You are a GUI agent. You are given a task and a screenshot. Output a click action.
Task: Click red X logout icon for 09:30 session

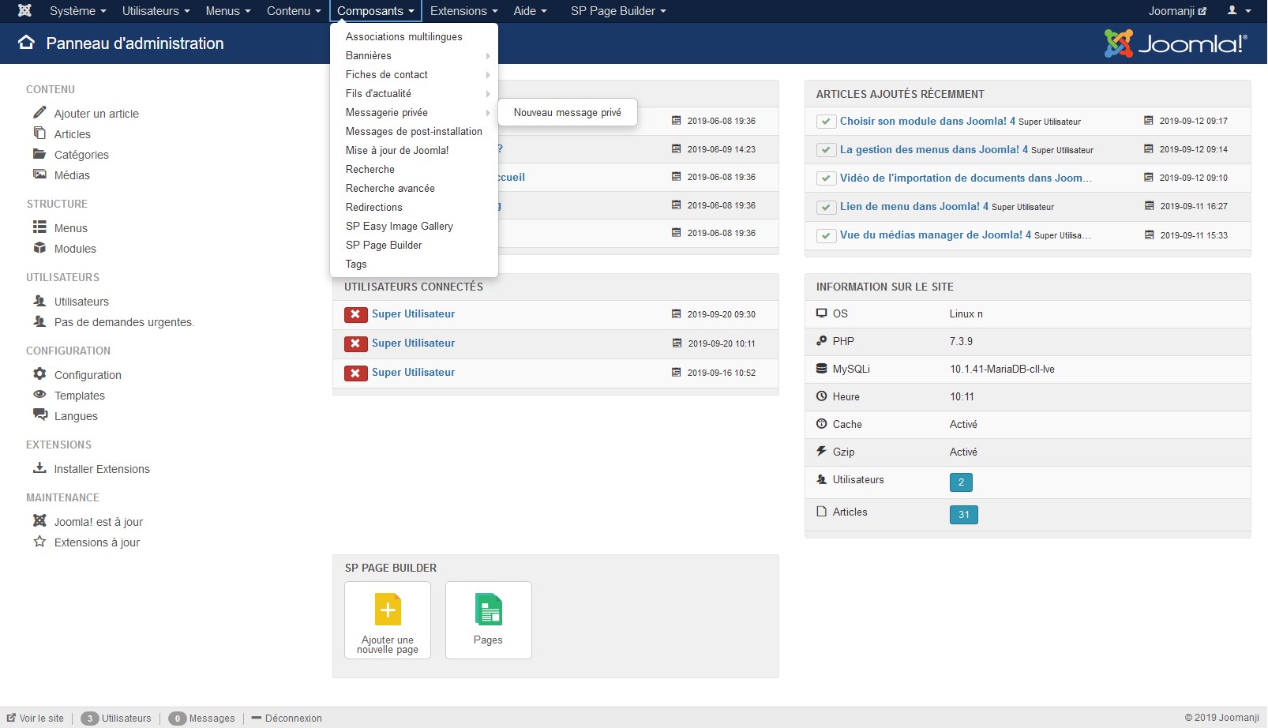pyautogui.click(x=355, y=314)
